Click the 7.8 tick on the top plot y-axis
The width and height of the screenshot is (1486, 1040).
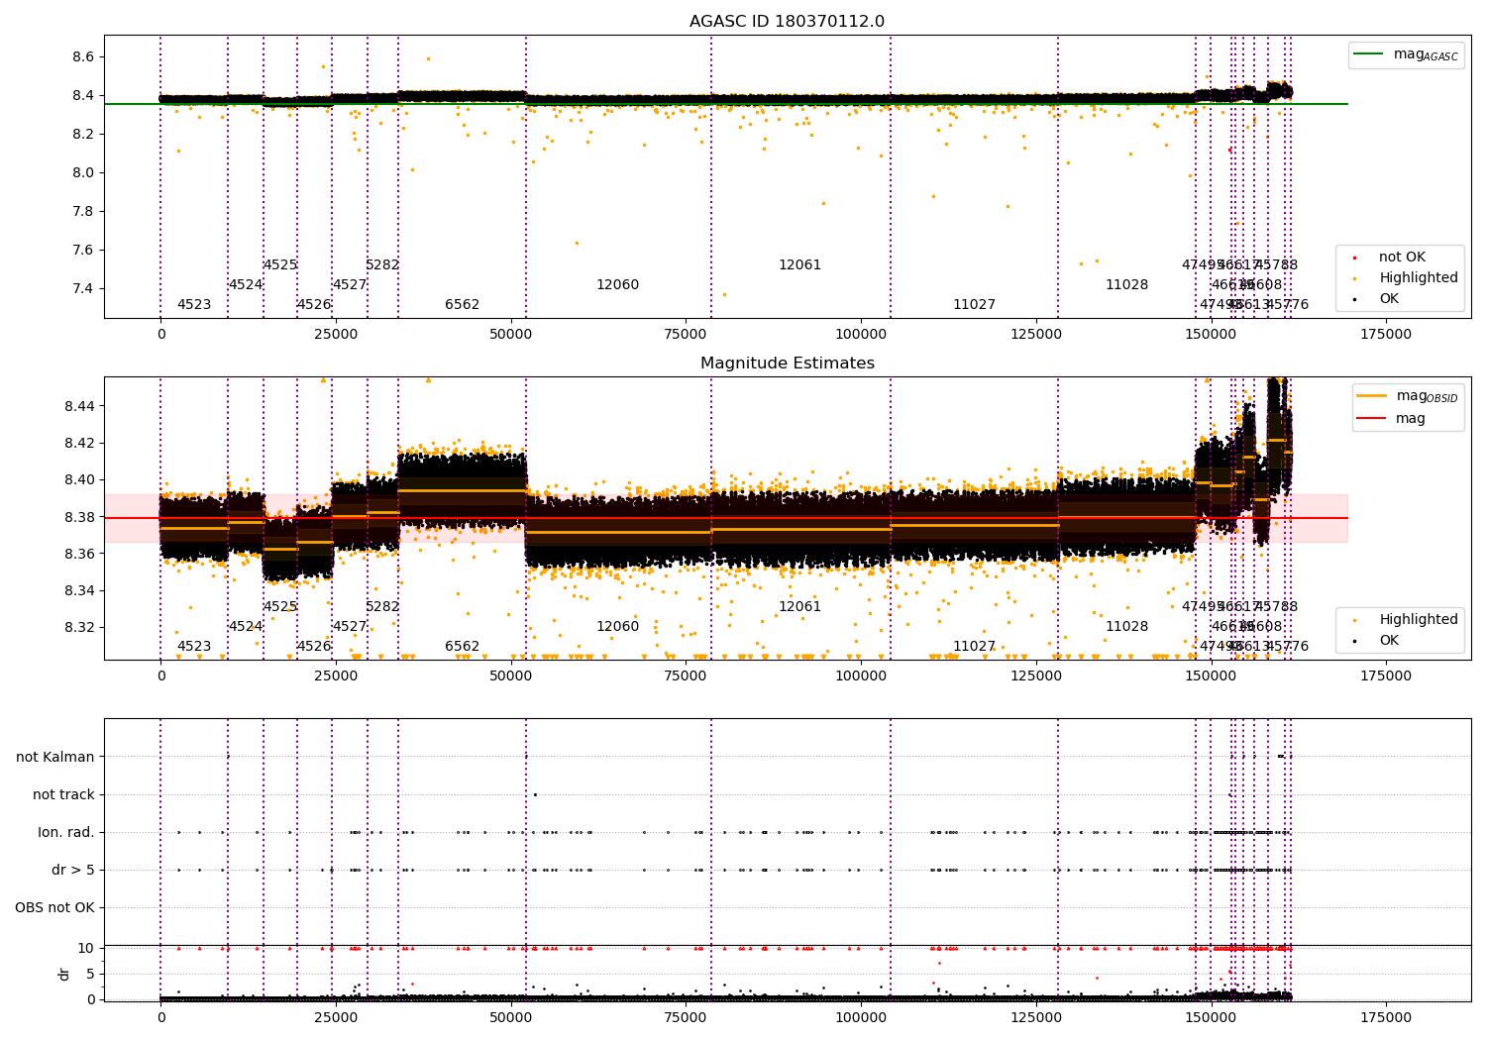[83, 212]
